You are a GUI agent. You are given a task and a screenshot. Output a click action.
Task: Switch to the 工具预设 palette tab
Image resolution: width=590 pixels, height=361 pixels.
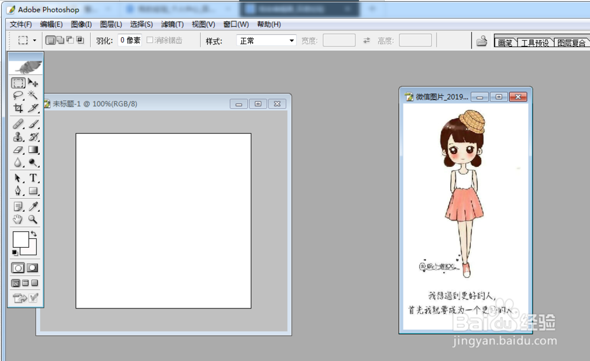pyautogui.click(x=535, y=42)
